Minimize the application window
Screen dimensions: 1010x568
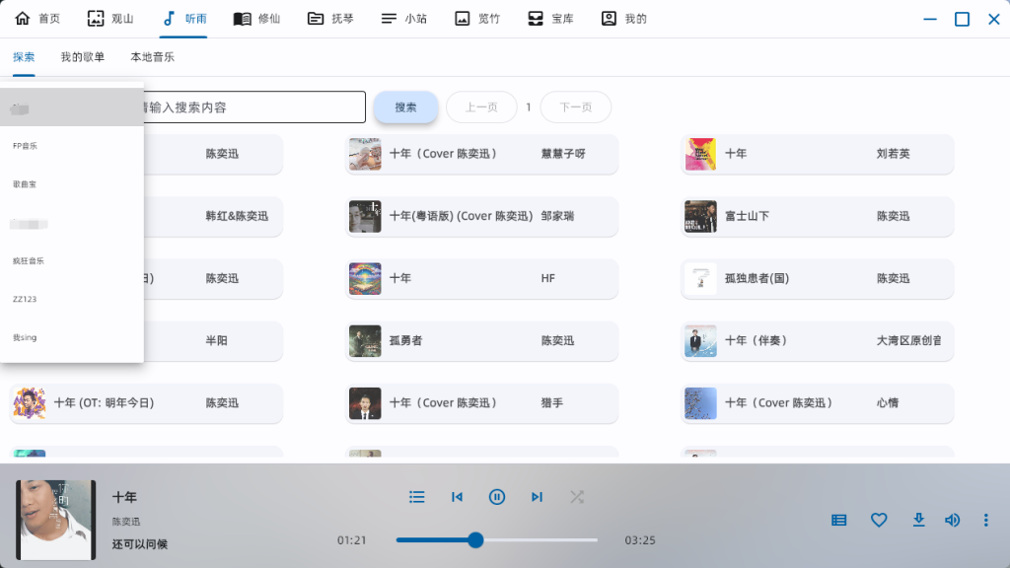[x=929, y=20]
